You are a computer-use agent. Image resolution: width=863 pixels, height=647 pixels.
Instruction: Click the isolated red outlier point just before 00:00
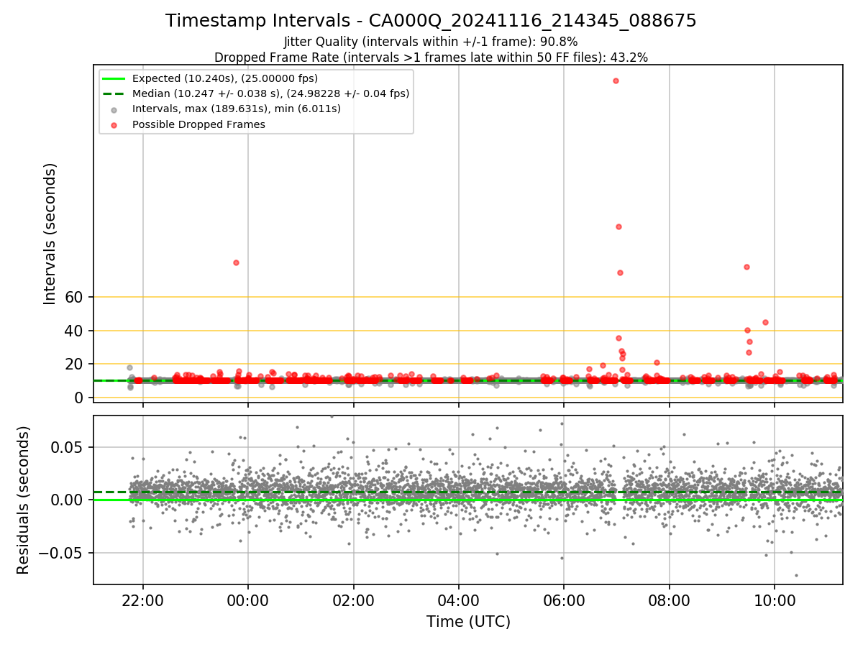[236, 262]
